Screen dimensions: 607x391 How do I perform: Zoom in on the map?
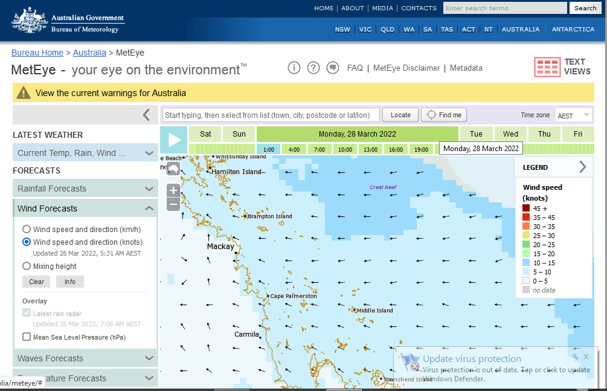pos(173,190)
